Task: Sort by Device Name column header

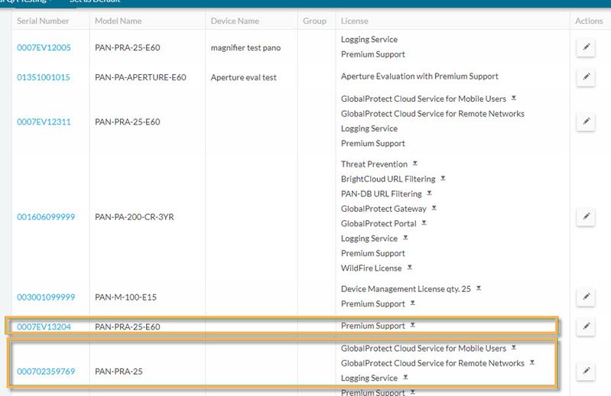Action: 235,21
